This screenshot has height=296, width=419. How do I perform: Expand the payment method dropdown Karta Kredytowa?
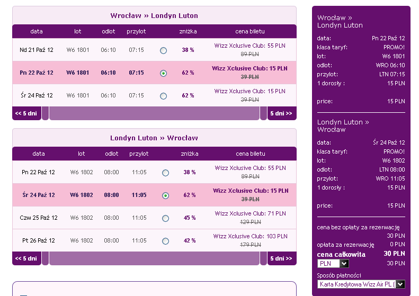coord(361,284)
